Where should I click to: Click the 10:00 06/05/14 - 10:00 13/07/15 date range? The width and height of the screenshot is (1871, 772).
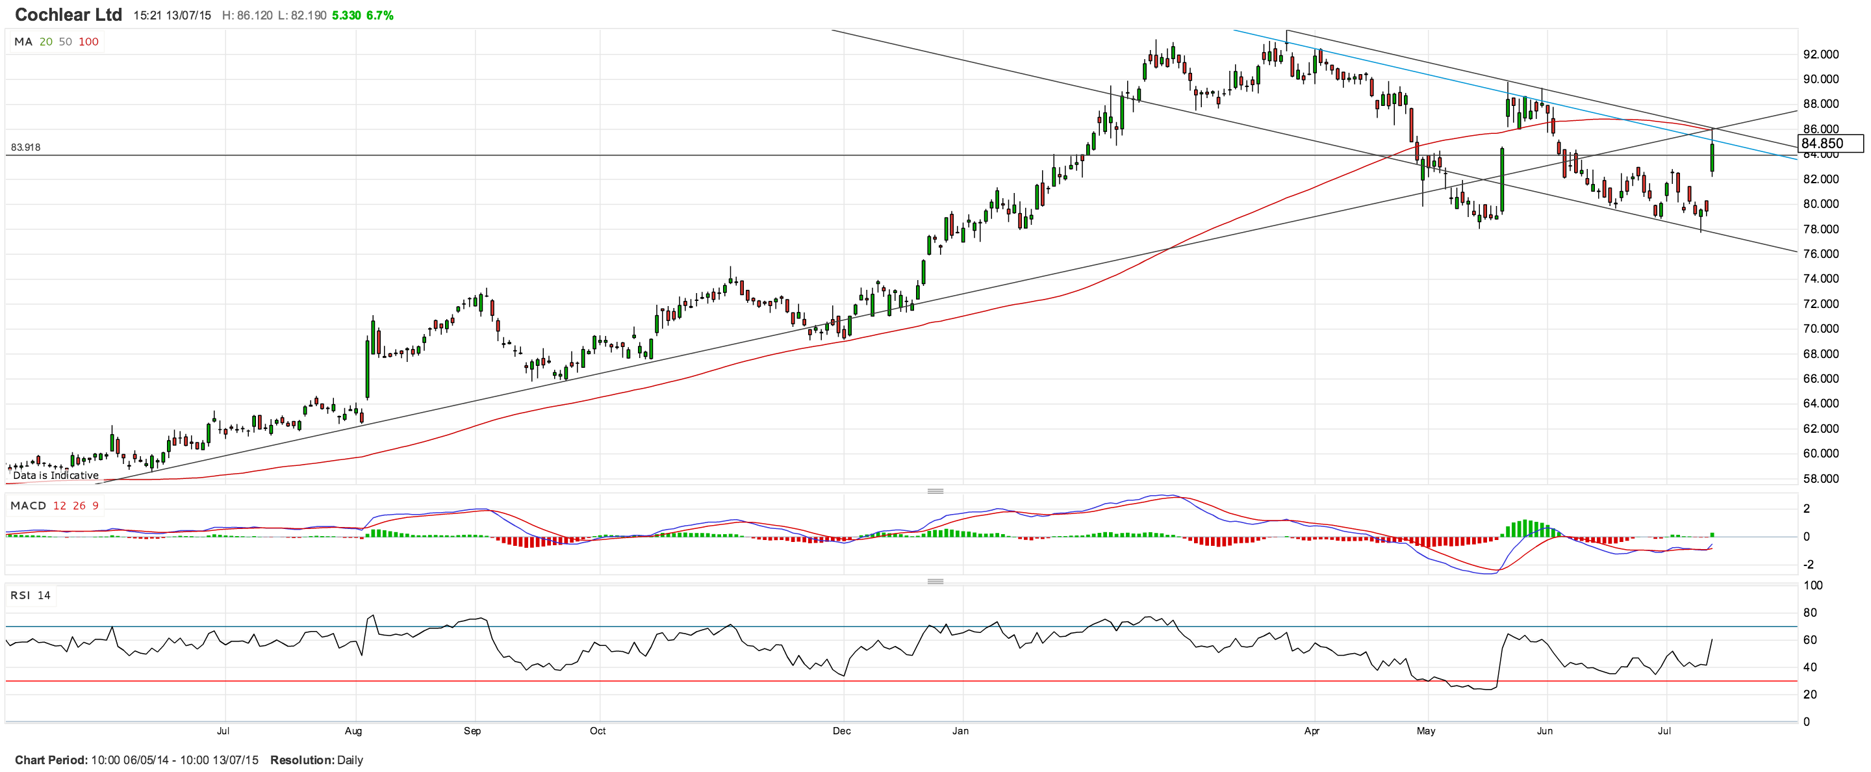tap(174, 760)
